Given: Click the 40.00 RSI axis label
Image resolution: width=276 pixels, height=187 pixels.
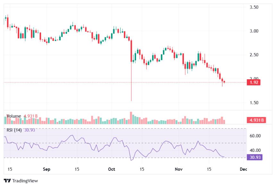Looking at the screenshot, I should [255, 150].
